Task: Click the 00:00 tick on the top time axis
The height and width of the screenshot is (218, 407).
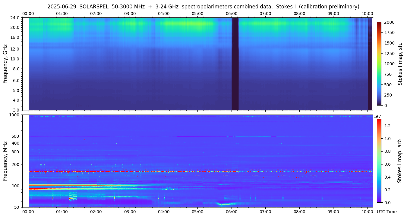Action: (28, 14)
